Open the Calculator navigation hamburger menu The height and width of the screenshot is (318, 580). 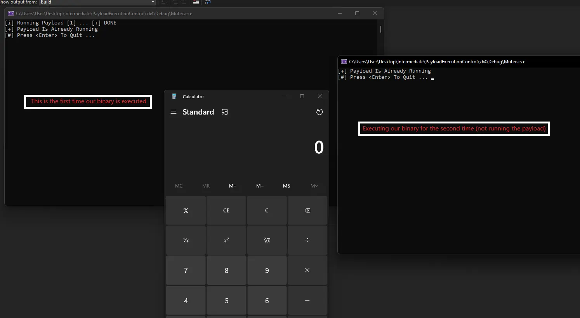[x=174, y=112]
